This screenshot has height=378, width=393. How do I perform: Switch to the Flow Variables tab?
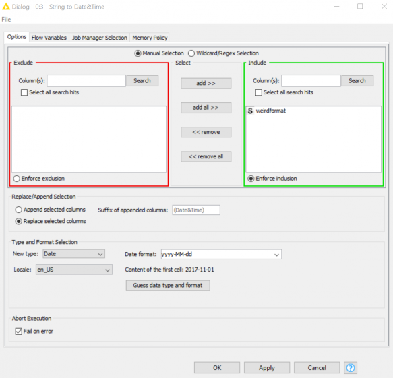point(49,38)
